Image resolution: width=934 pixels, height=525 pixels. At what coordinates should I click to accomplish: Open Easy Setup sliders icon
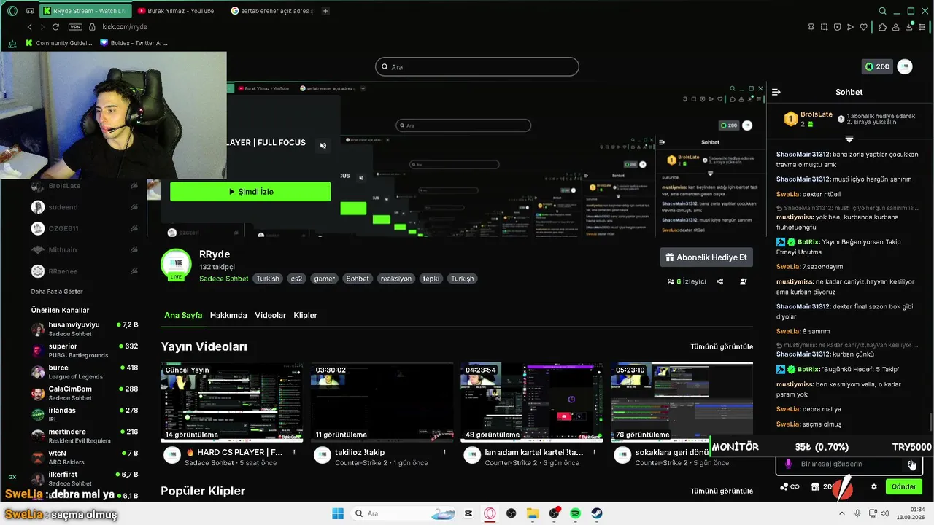pyautogui.click(x=923, y=27)
